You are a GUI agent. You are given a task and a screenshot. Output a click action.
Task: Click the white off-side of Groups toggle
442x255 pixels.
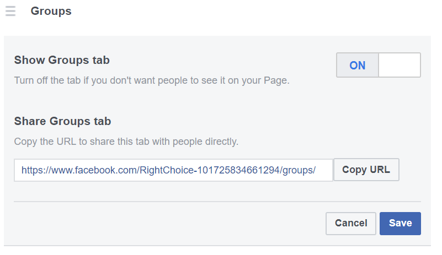400,65
